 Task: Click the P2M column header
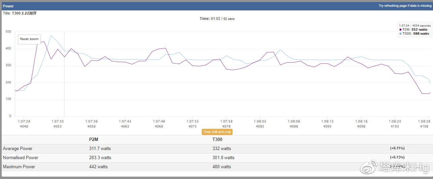click(94, 139)
